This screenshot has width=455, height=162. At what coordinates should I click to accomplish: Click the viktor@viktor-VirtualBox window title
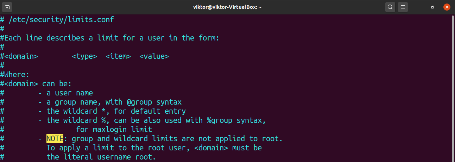coord(227,7)
